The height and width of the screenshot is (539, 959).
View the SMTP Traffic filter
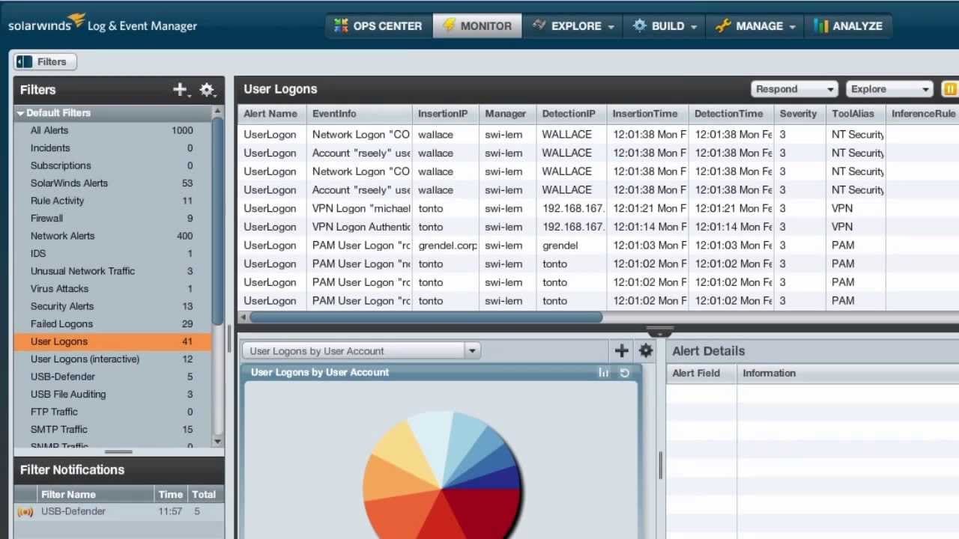tap(112, 430)
